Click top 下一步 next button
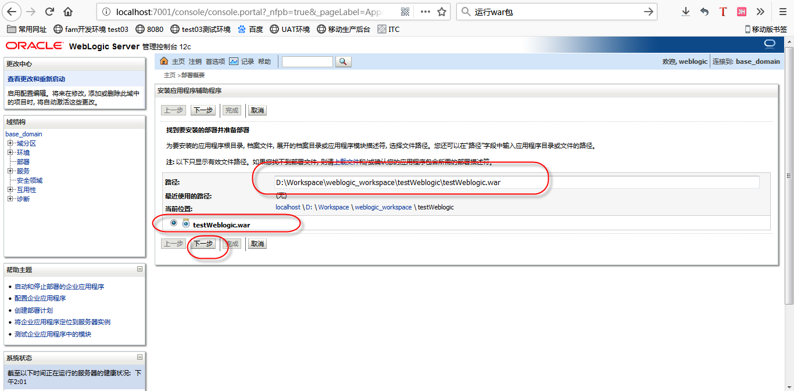This screenshot has width=794, height=391. click(x=203, y=110)
